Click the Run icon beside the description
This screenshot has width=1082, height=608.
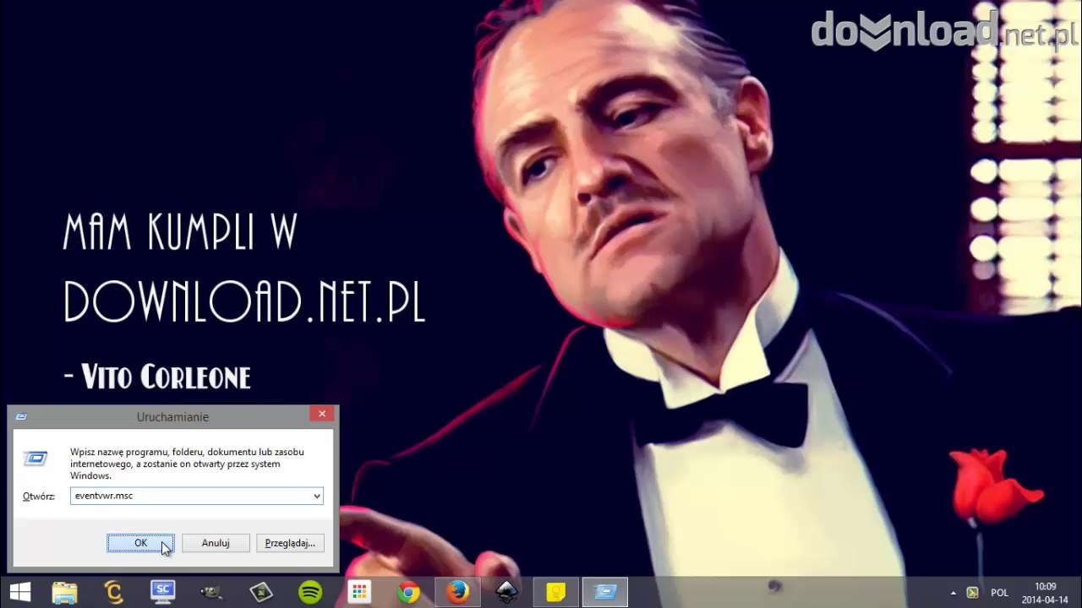coord(36,458)
